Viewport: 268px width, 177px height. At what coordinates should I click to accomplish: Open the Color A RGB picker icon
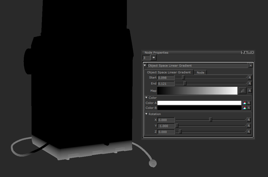point(244,103)
